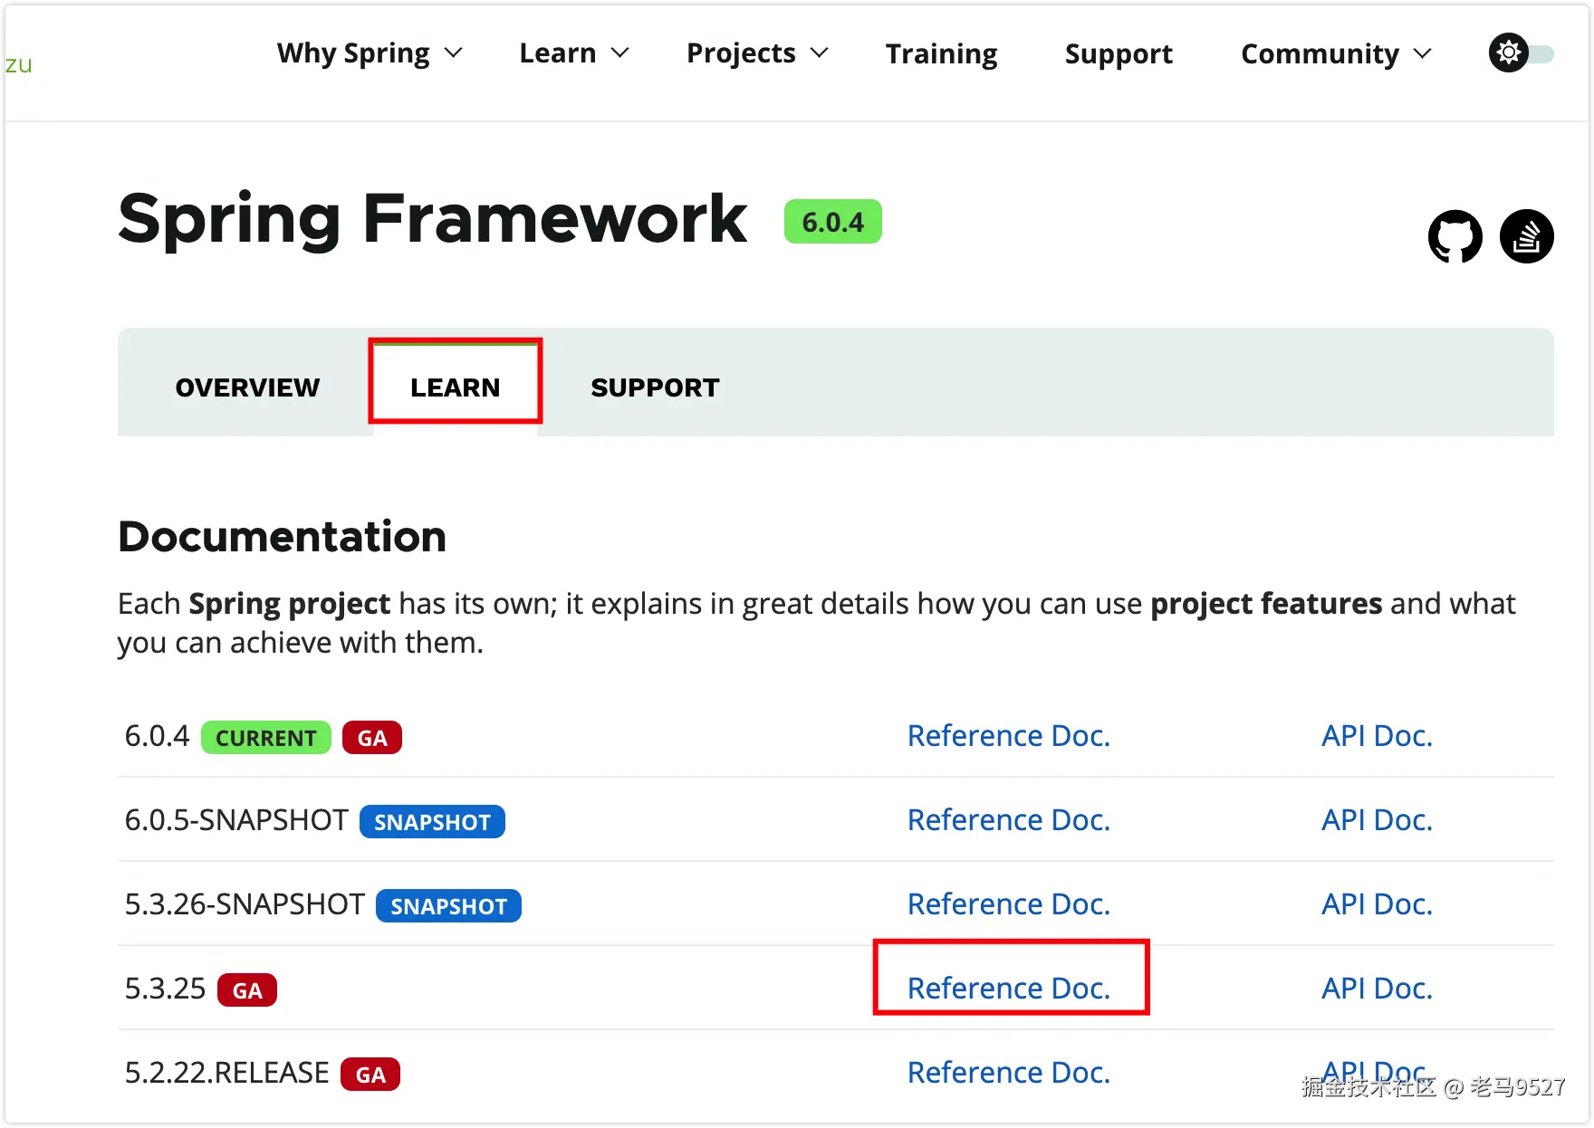Click the GA badge on 6.0.4 row
Viewport: 1594px width, 1128px height.
pos(372,738)
